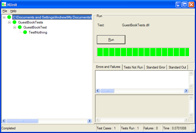Click the GuestBookTests.dll test name label
Image resolution: width=196 pixels, height=133 pixels.
(x=136, y=25)
